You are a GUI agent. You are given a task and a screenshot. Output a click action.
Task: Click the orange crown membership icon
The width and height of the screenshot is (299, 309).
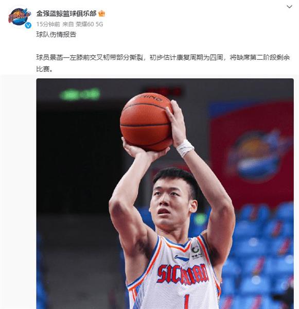(x=102, y=13)
